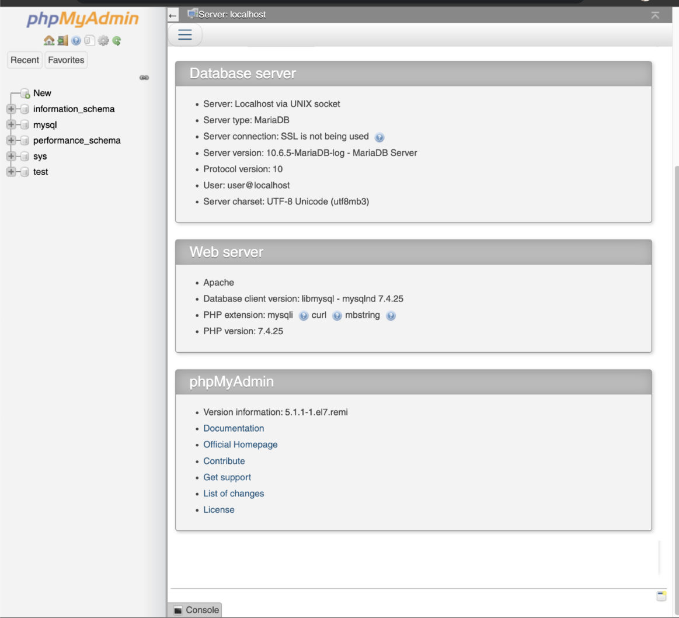
Task: Click the phpMyAdmin home icon
Action: tap(49, 40)
